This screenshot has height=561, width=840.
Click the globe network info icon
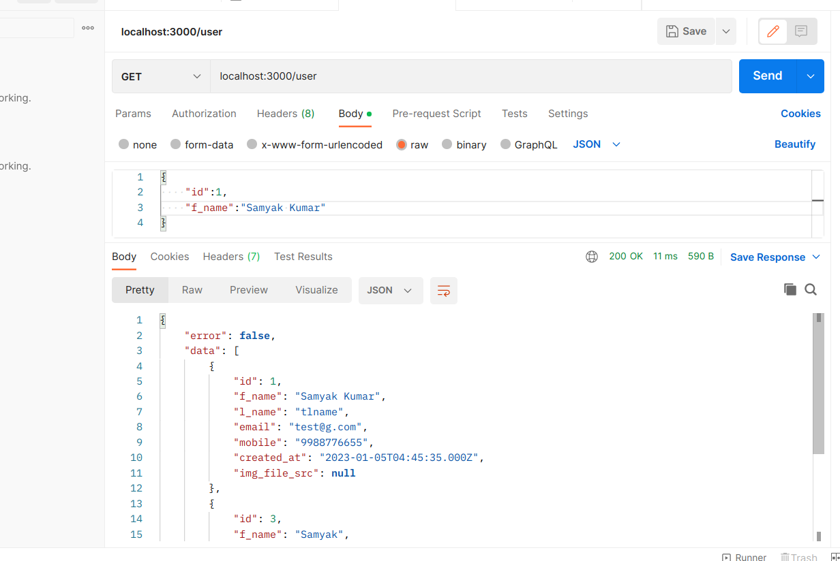(x=591, y=257)
